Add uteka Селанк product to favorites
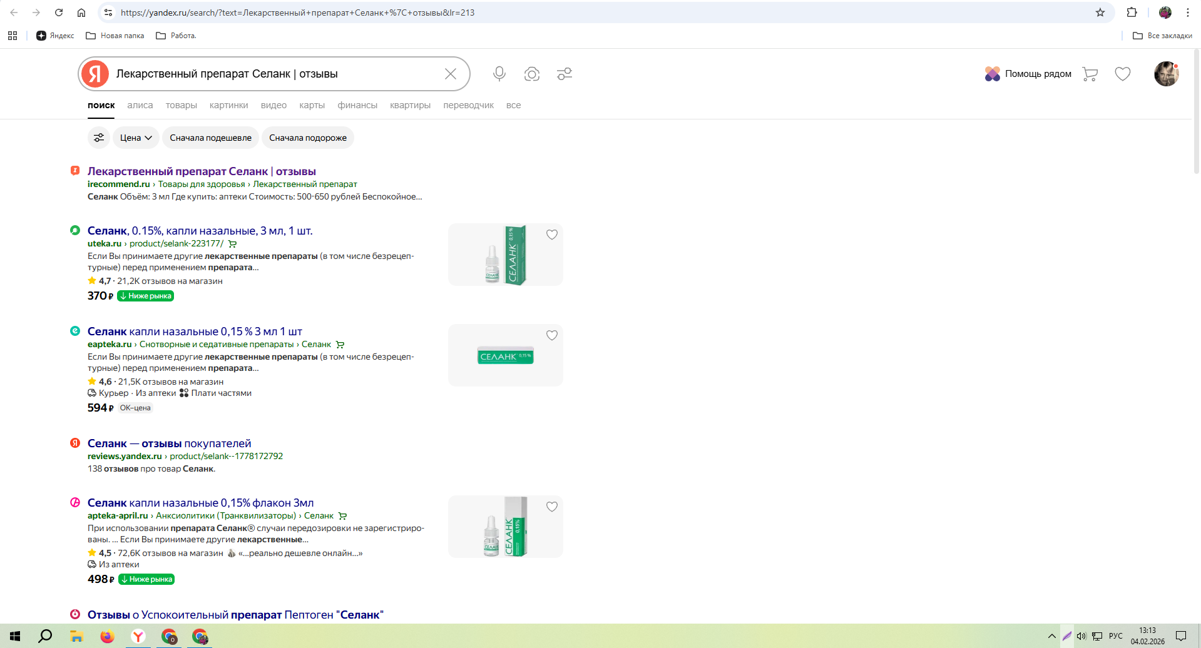The width and height of the screenshot is (1201, 648). 551,235
